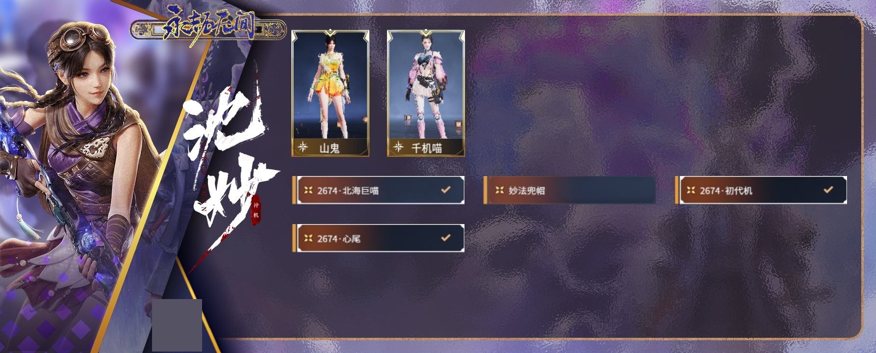Viewport: 876px width, 353px height.
Task: Select the 妙法兜帽 item
Action: click(x=569, y=190)
